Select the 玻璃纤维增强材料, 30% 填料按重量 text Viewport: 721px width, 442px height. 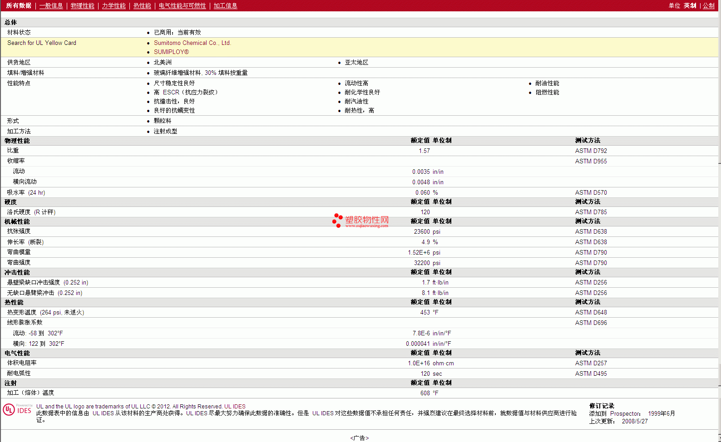(201, 73)
